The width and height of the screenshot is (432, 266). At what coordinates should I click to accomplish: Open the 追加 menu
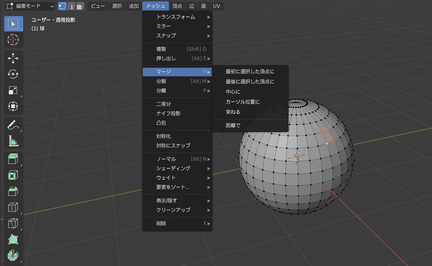tap(134, 6)
